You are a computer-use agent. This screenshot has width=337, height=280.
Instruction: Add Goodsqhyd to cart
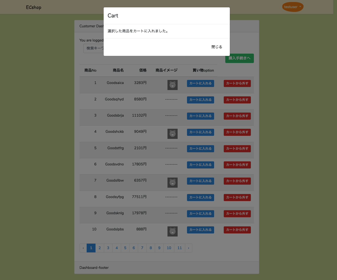[x=200, y=100]
